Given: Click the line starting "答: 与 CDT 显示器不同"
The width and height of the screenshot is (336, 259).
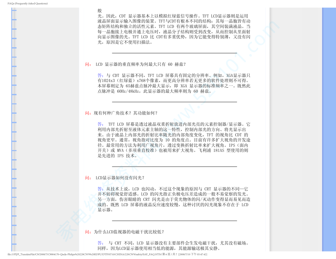Looking at the screenshot, I should [x=174, y=76].
